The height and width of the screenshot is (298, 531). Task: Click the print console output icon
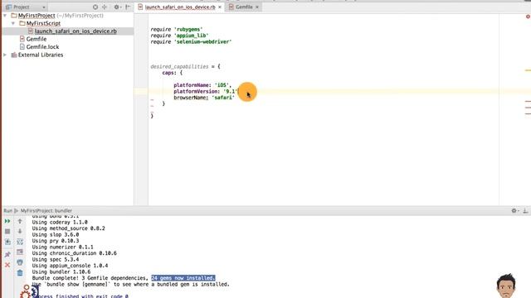point(20,262)
